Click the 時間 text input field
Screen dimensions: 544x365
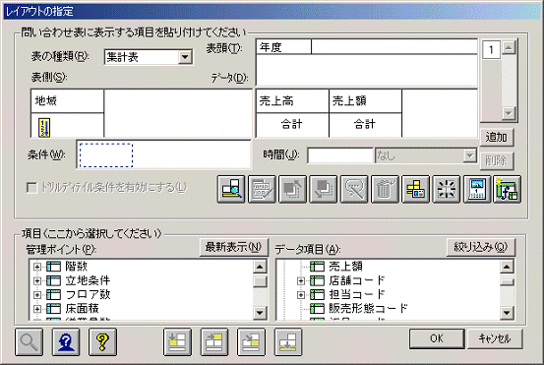[x=340, y=155]
